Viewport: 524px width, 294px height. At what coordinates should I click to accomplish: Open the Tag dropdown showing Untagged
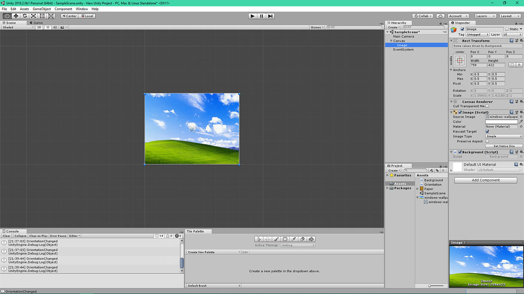pyautogui.click(x=477, y=34)
